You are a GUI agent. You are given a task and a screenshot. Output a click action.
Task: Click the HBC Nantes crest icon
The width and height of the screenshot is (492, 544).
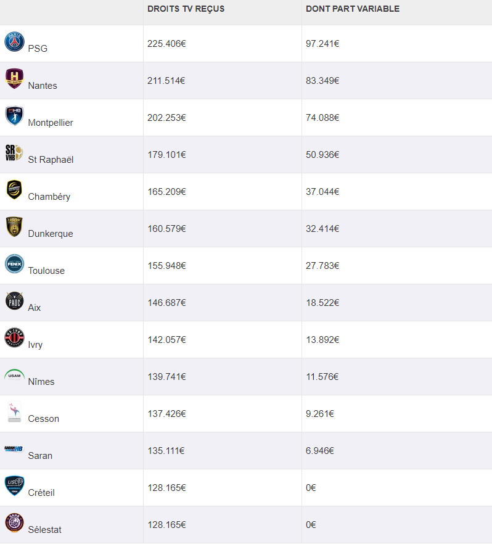pos(14,79)
